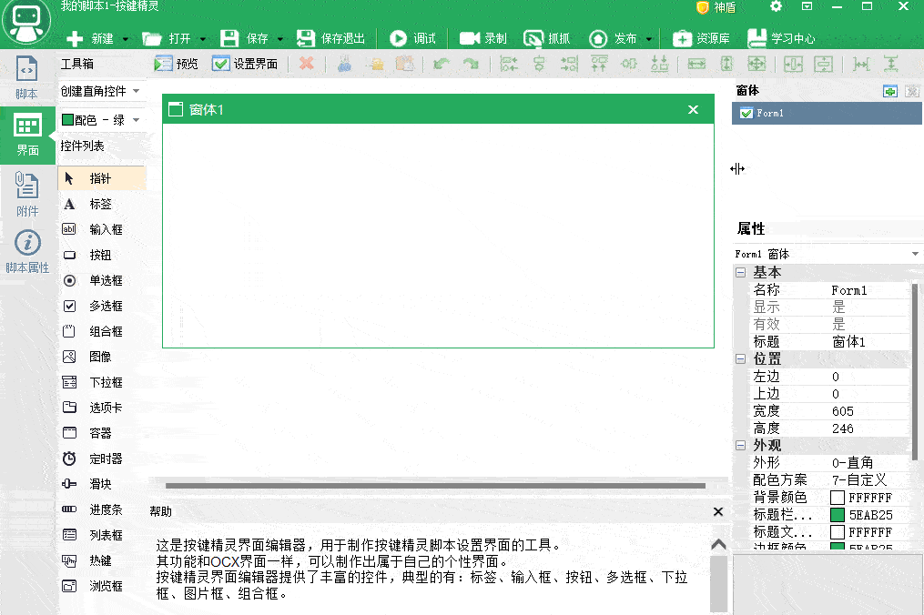Open the 发布 dropdown arrow
Image resolution: width=924 pixels, height=615 pixels.
coord(649,39)
